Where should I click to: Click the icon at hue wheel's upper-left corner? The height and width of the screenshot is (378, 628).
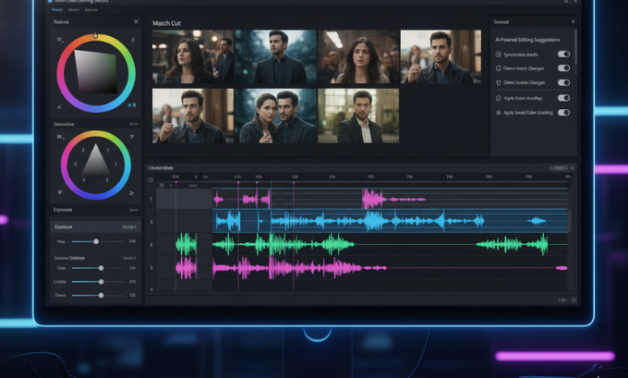tap(59, 40)
